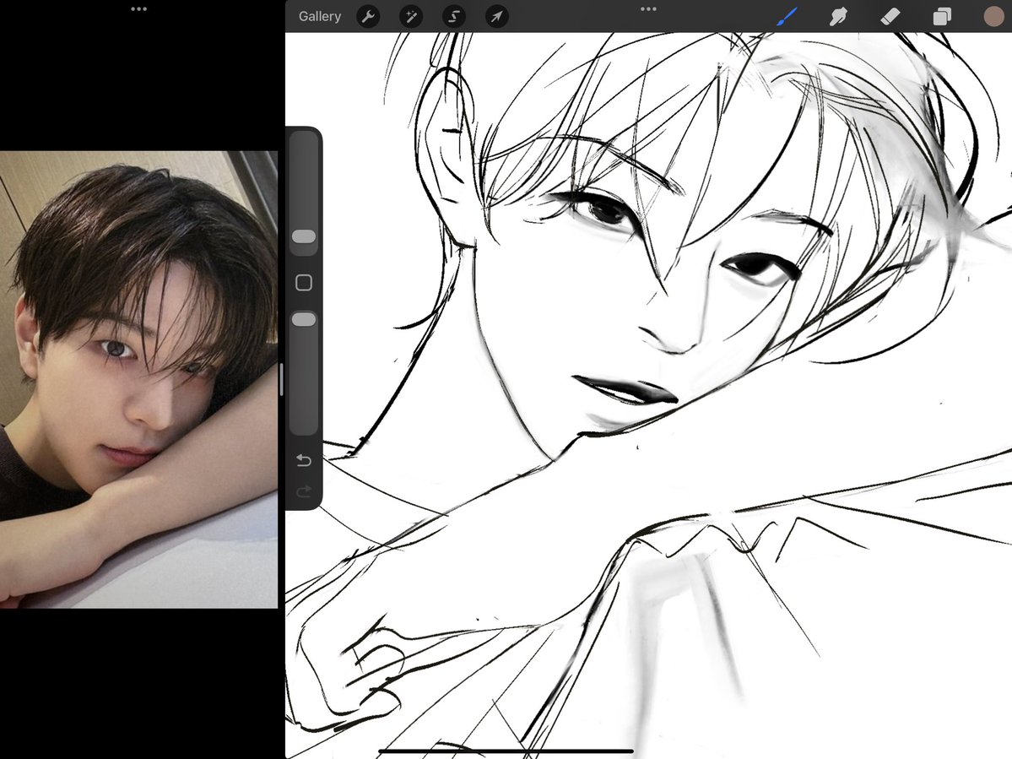Tap the reference photo of the man
The width and height of the screenshot is (1012, 759).
pos(138,380)
